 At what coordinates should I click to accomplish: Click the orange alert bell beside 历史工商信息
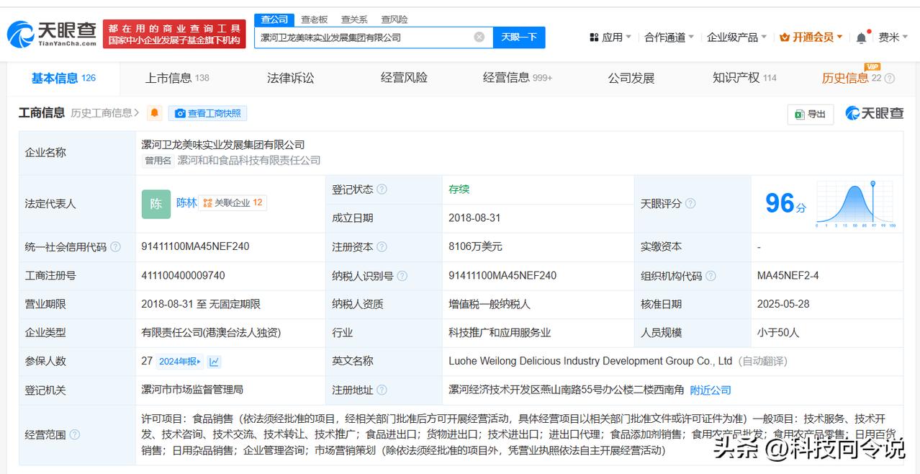click(154, 113)
